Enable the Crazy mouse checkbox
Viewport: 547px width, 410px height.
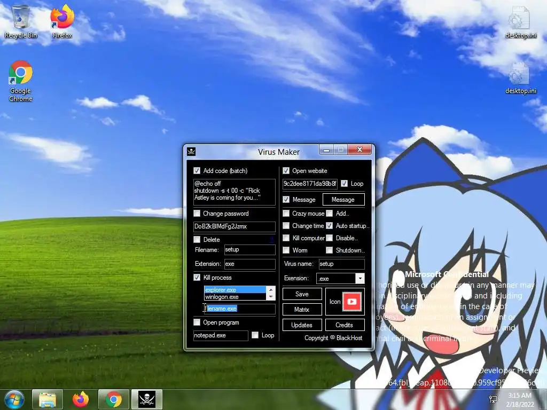coord(286,214)
